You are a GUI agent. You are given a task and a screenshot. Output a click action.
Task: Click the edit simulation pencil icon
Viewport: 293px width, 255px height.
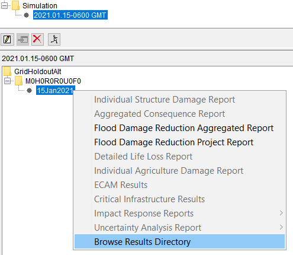7,39
